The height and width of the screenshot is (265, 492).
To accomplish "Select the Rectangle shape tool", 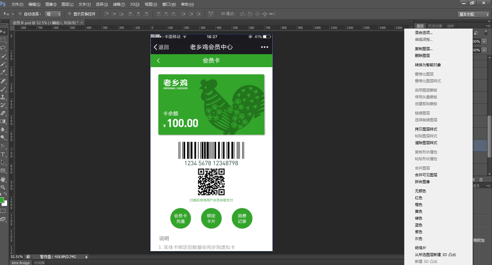I will pos(3,170).
